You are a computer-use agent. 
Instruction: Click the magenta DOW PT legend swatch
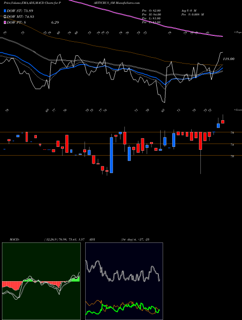point(5,22)
